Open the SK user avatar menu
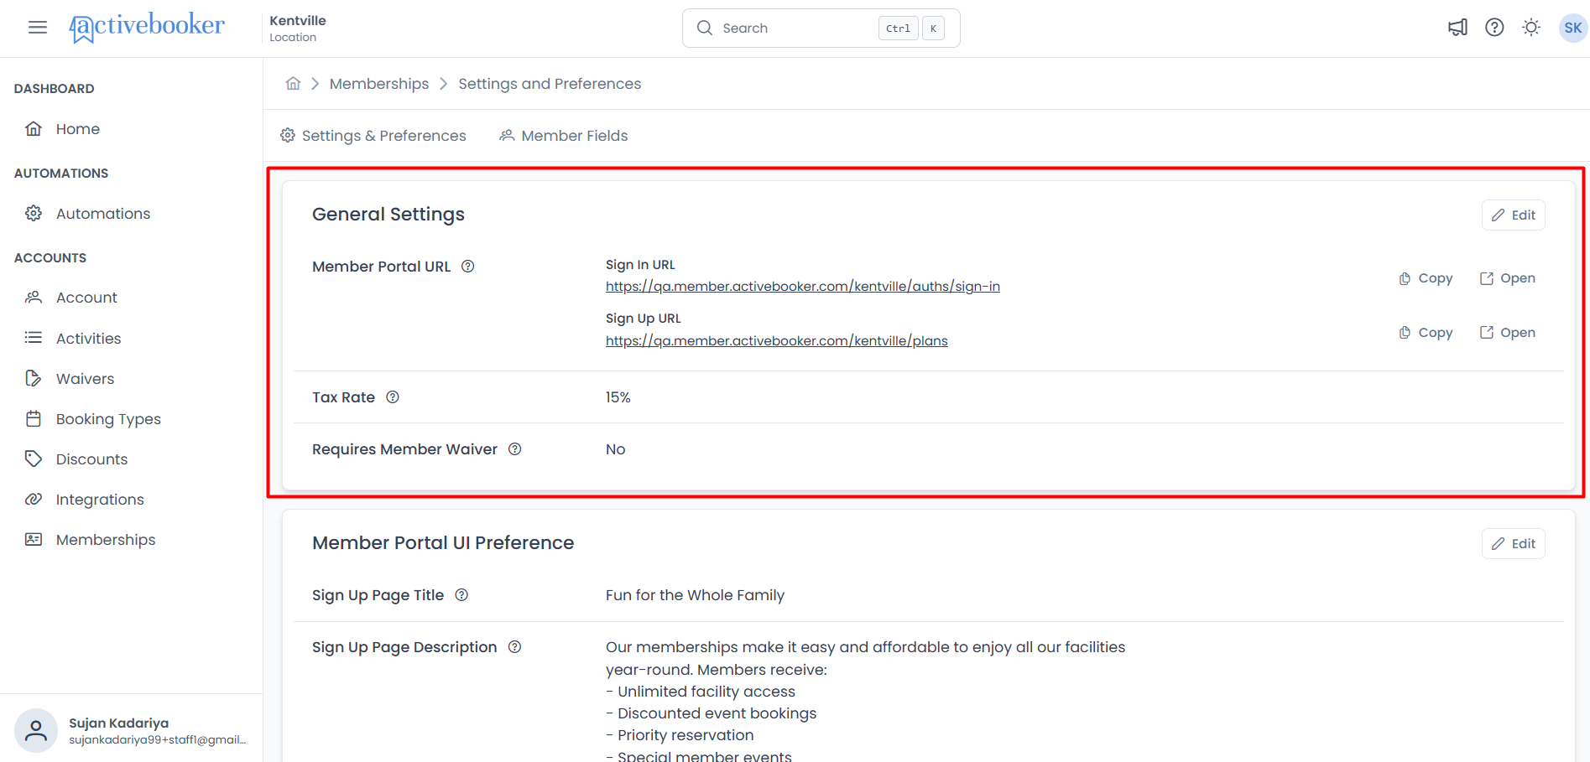The width and height of the screenshot is (1590, 762). tap(1572, 28)
